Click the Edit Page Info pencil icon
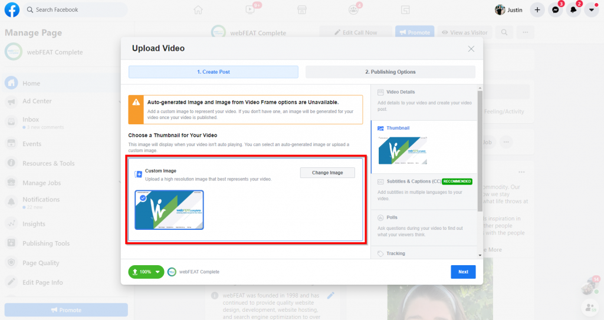 [12, 282]
